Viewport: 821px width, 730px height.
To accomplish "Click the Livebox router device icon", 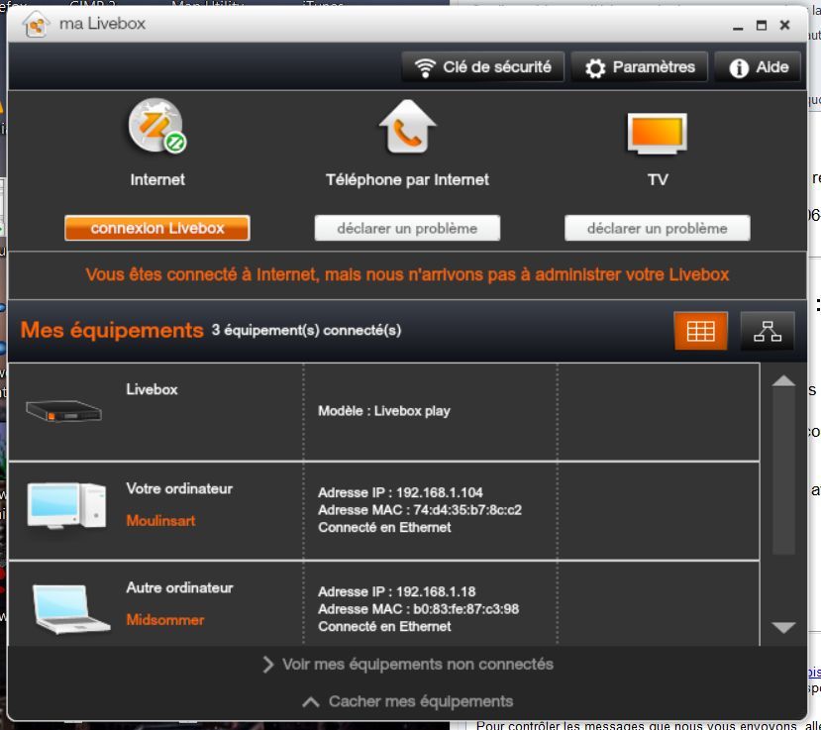I will (63, 411).
